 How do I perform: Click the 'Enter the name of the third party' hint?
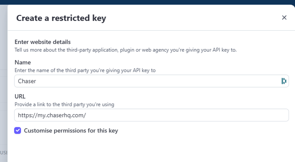85,70
